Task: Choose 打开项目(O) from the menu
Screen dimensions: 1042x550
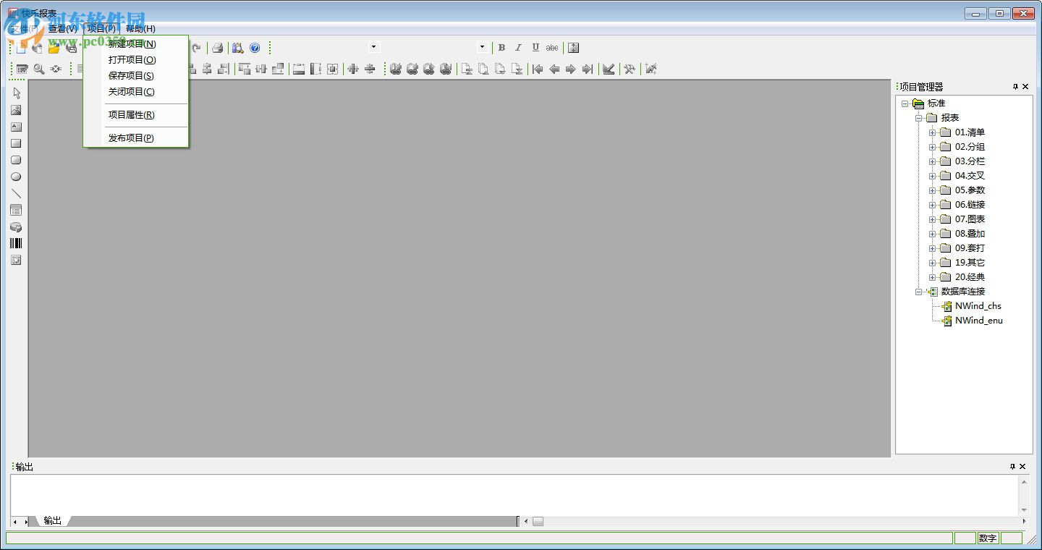Action: [x=136, y=60]
